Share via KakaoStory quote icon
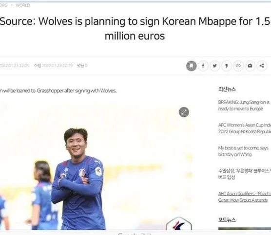The image size is (271, 235). point(227,66)
